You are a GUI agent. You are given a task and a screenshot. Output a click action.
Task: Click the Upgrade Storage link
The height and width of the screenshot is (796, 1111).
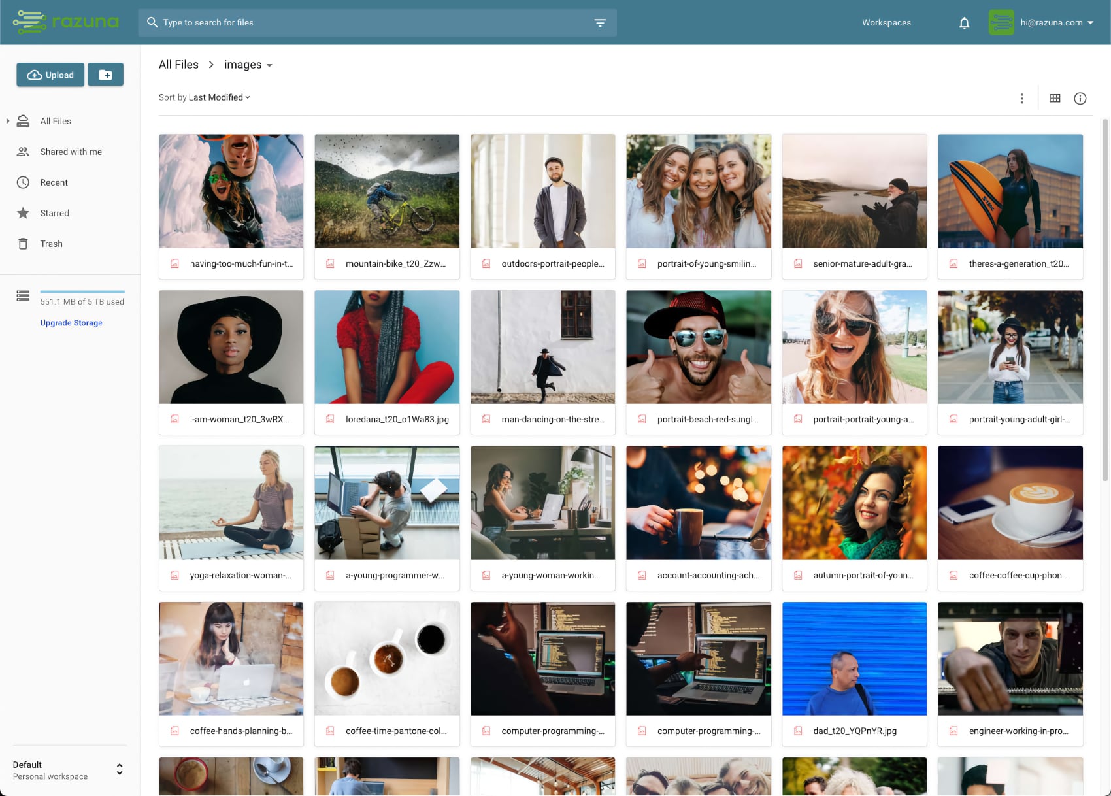[x=71, y=323]
